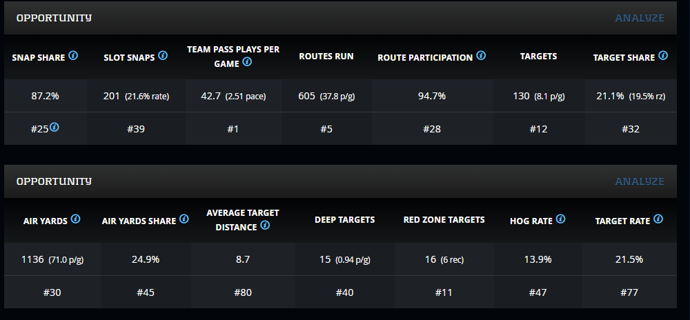Click the Targets column header
Viewport: 690px width, 320px height.
[x=538, y=57]
